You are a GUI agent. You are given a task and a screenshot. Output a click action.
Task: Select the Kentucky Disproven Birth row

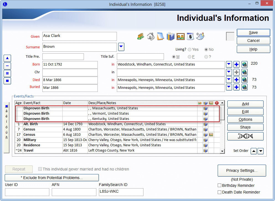[x=117, y=119]
